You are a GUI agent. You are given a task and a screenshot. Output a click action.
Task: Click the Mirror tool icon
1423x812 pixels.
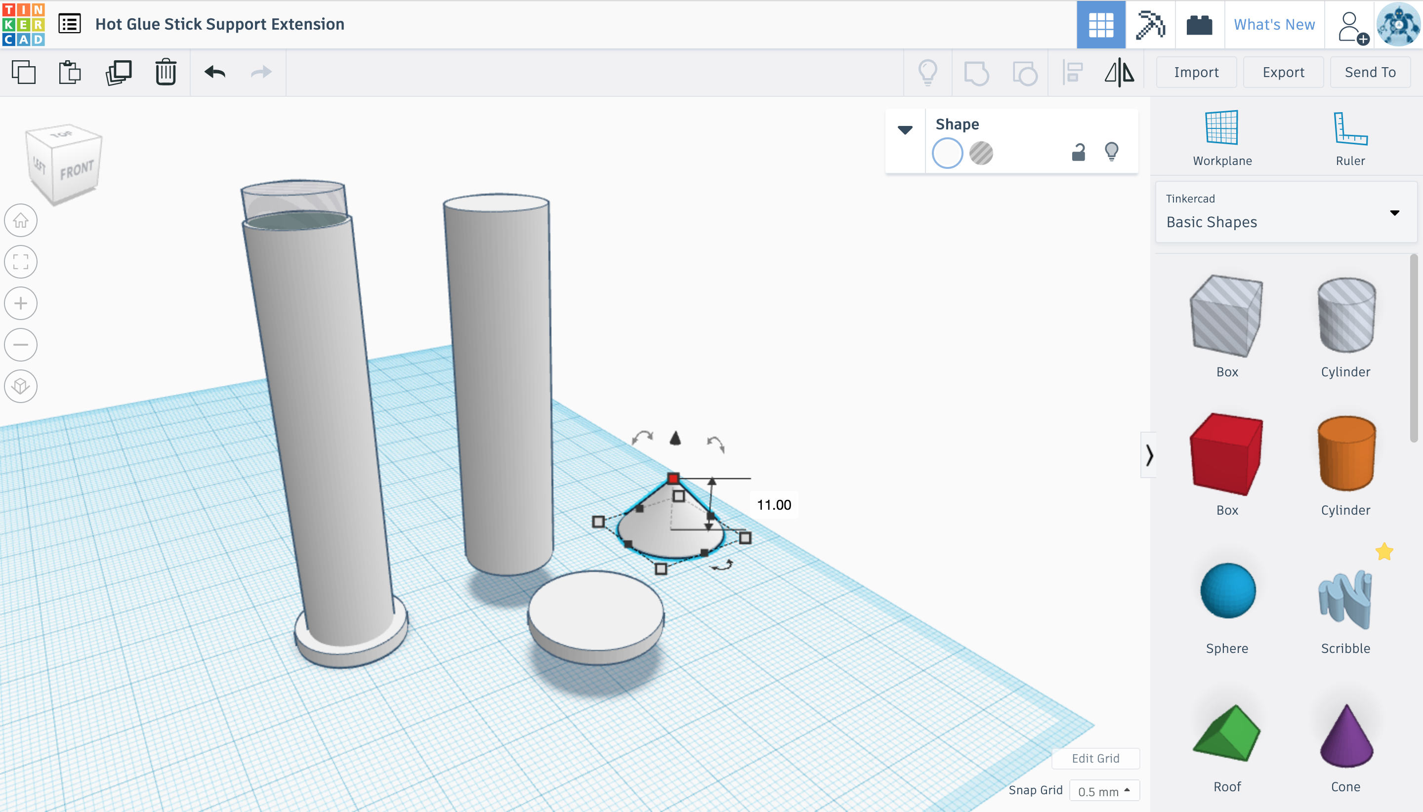pyautogui.click(x=1119, y=73)
